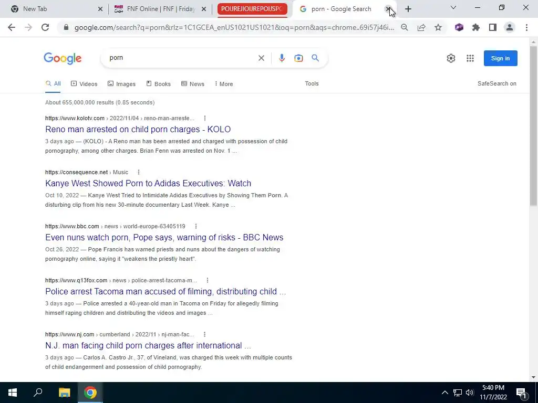Open the purple cube extension icon
The image size is (538, 403).
(459, 27)
